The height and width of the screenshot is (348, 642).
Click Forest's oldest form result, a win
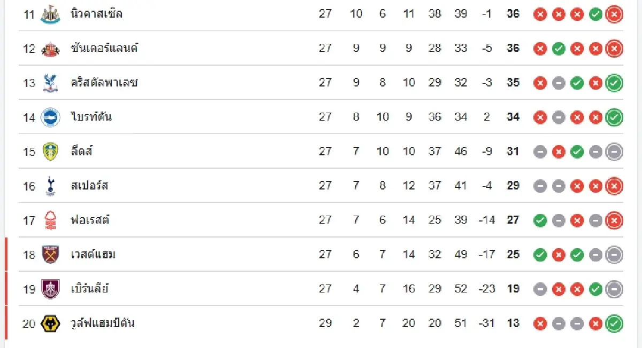click(x=540, y=220)
